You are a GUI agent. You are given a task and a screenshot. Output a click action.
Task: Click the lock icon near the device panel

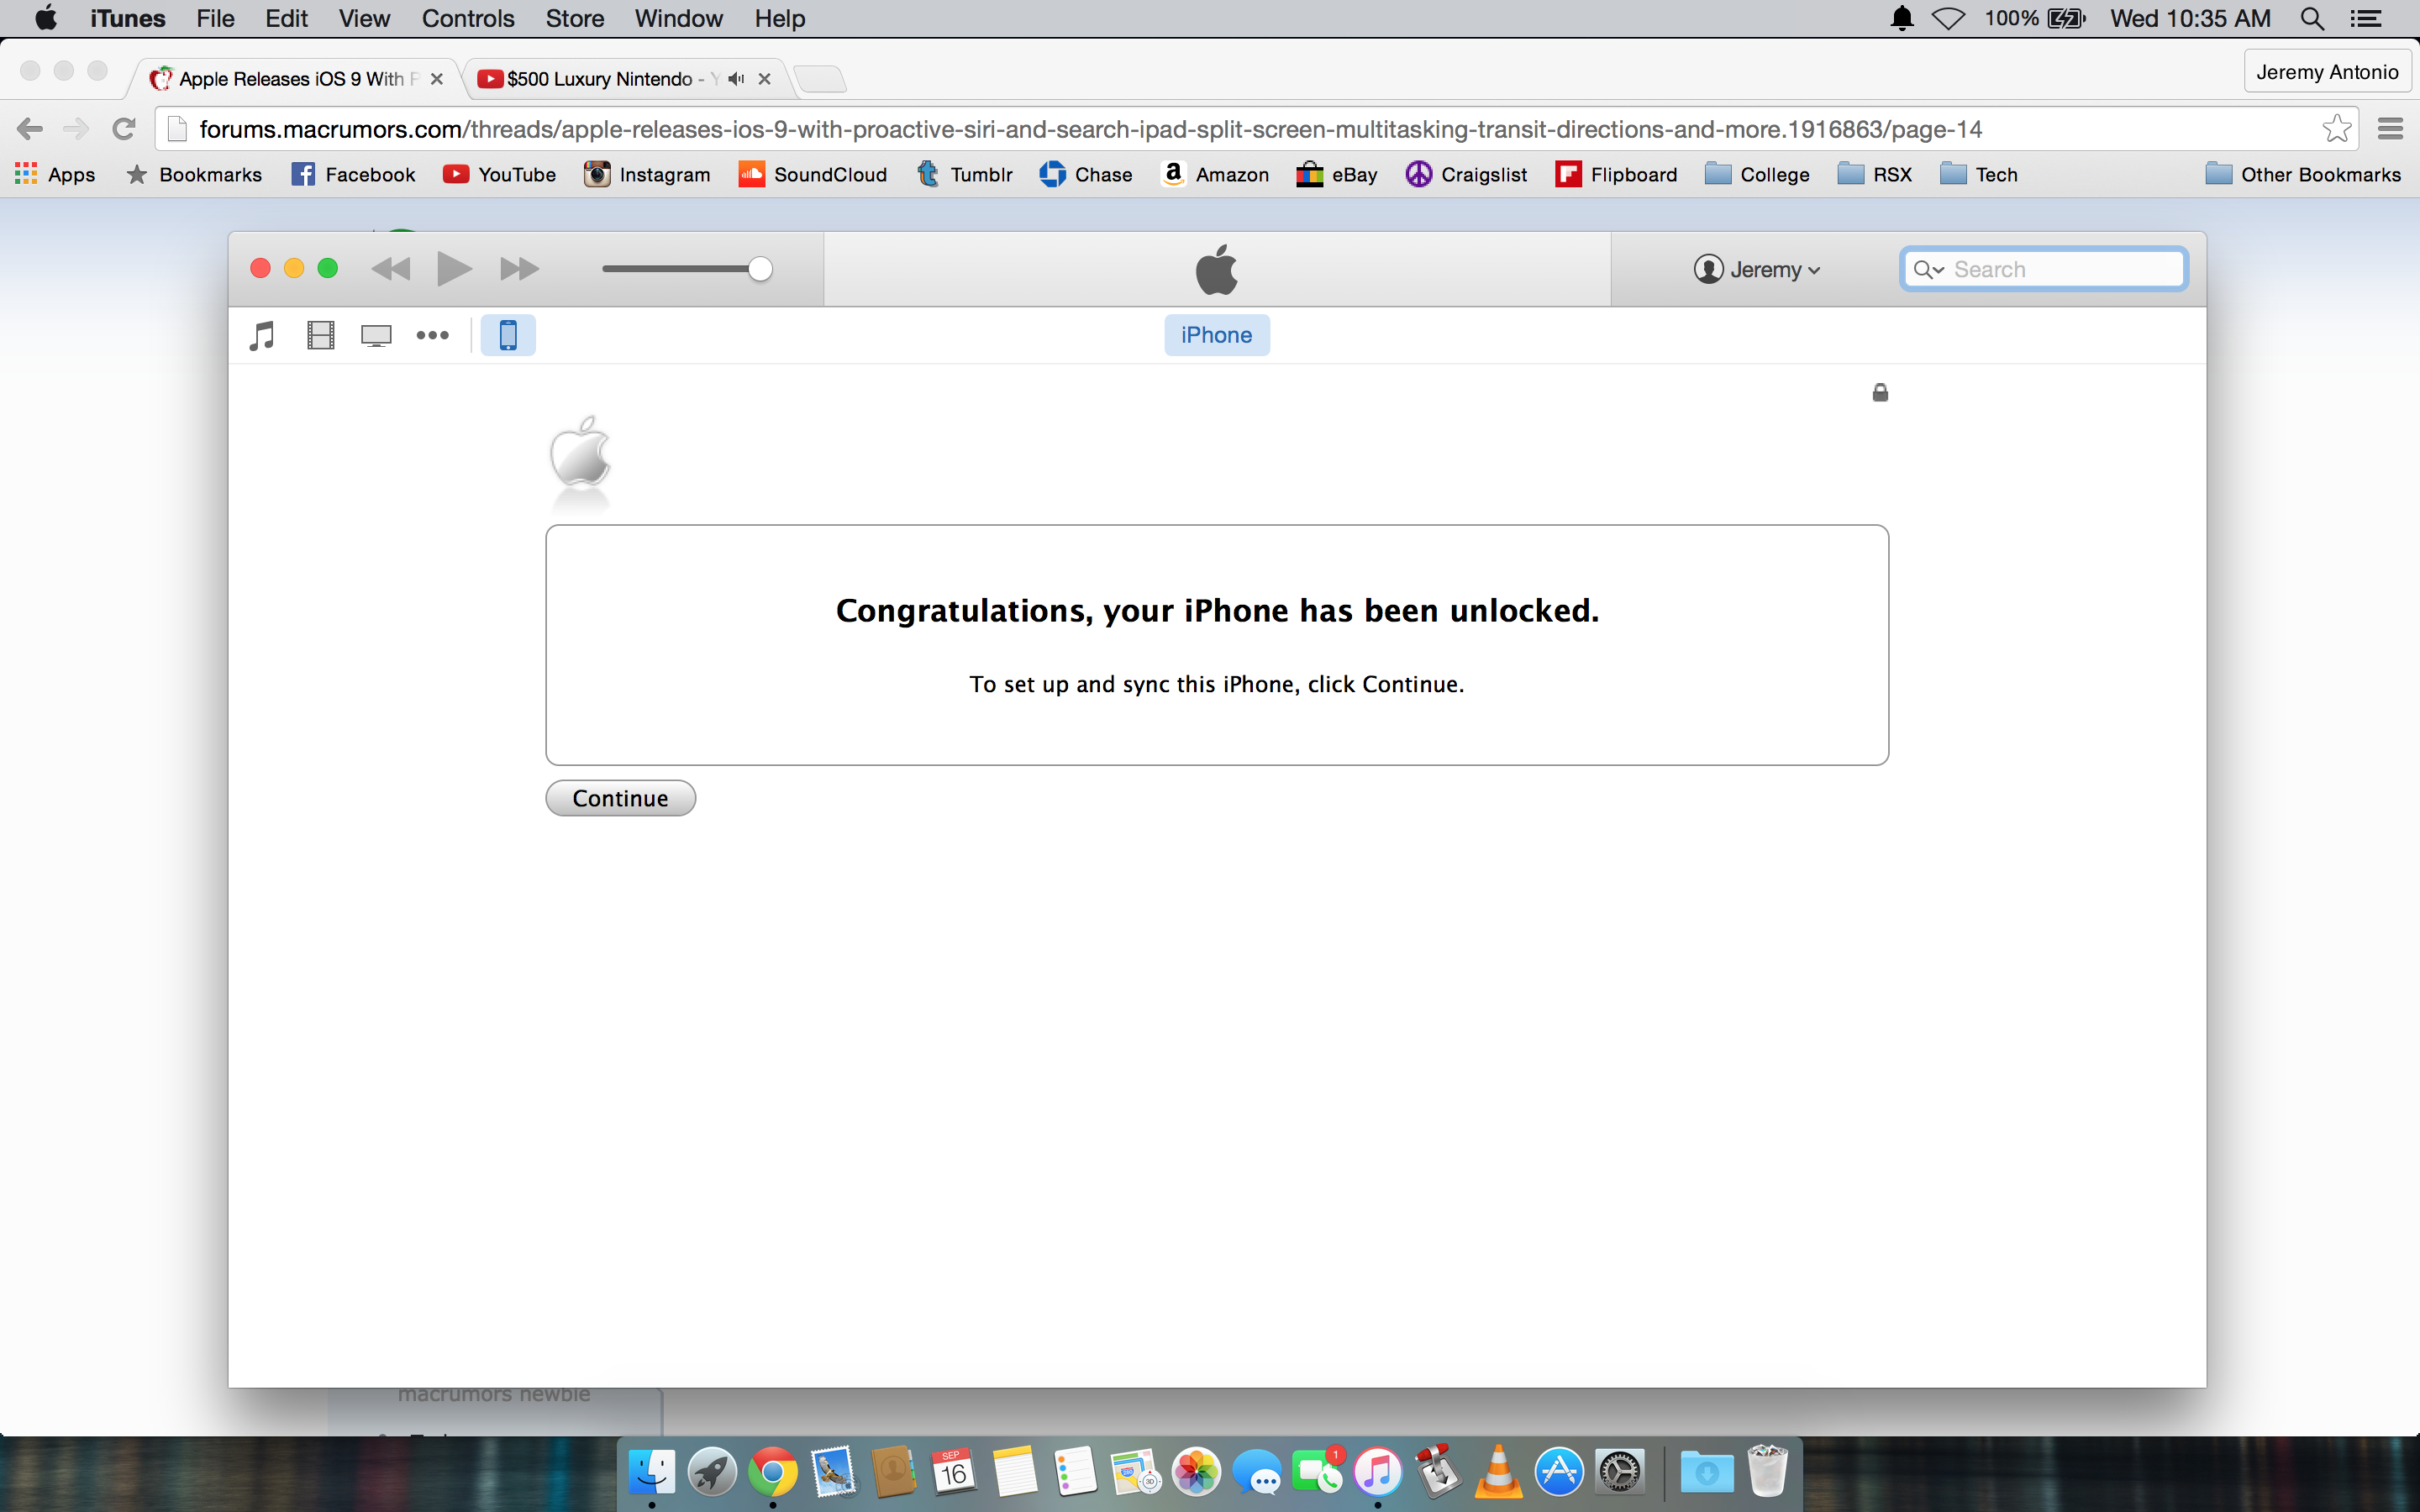tap(1880, 393)
